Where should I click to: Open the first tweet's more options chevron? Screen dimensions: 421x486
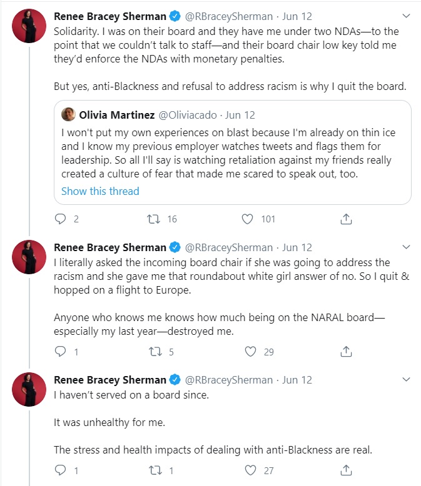[x=406, y=15]
